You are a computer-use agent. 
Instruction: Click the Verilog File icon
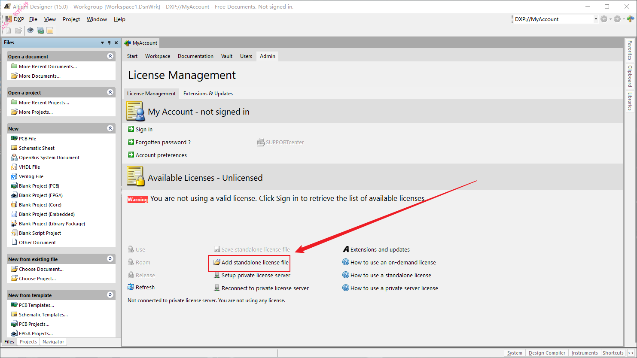[x=14, y=176]
